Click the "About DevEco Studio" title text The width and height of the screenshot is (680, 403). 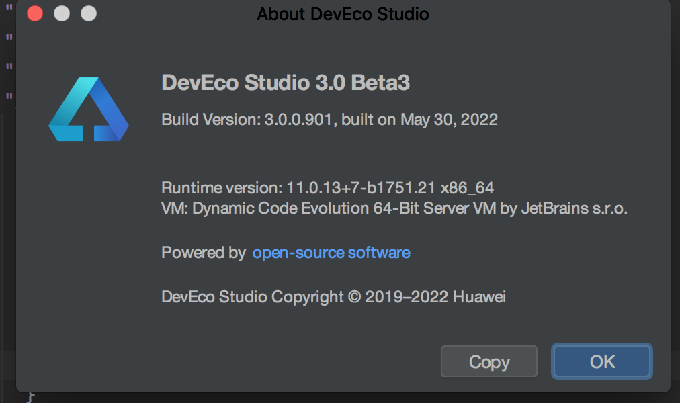pos(343,14)
